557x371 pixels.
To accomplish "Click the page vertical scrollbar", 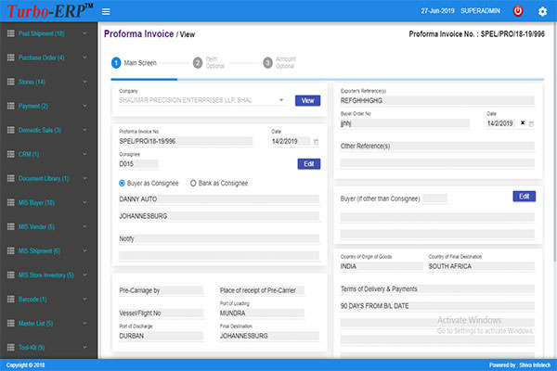I will [x=555, y=142].
